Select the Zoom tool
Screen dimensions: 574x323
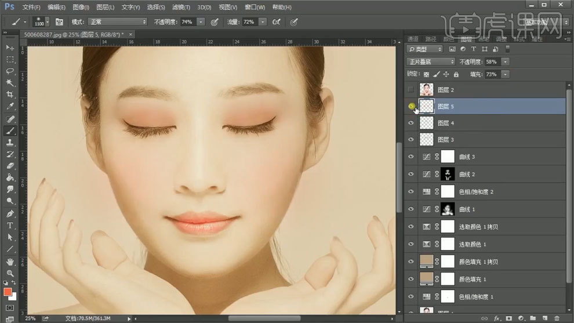pyautogui.click(x=10, y=273)
